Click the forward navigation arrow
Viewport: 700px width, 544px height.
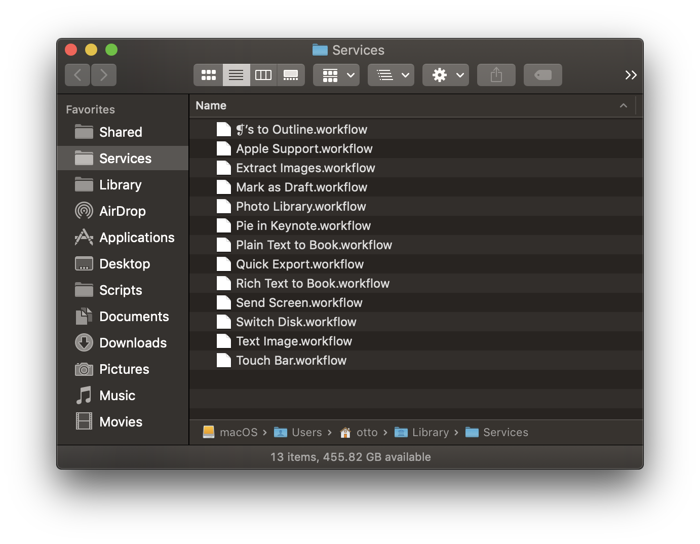pyautogui.click(x=103, y=74)
